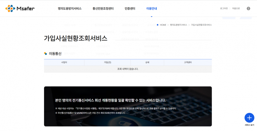Image resolution: width=257 pixels, height=131 pixels.
Task: Open the 명의도용방지서비스 menu
Action: (70, 9)
